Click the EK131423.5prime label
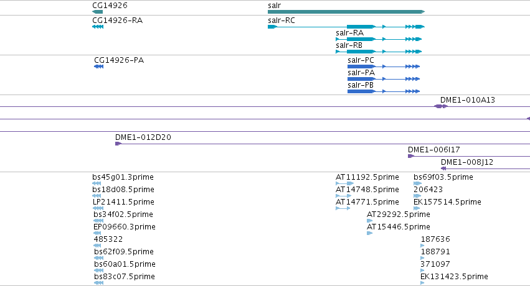The image size is (530, 286). tap(454, 277)
